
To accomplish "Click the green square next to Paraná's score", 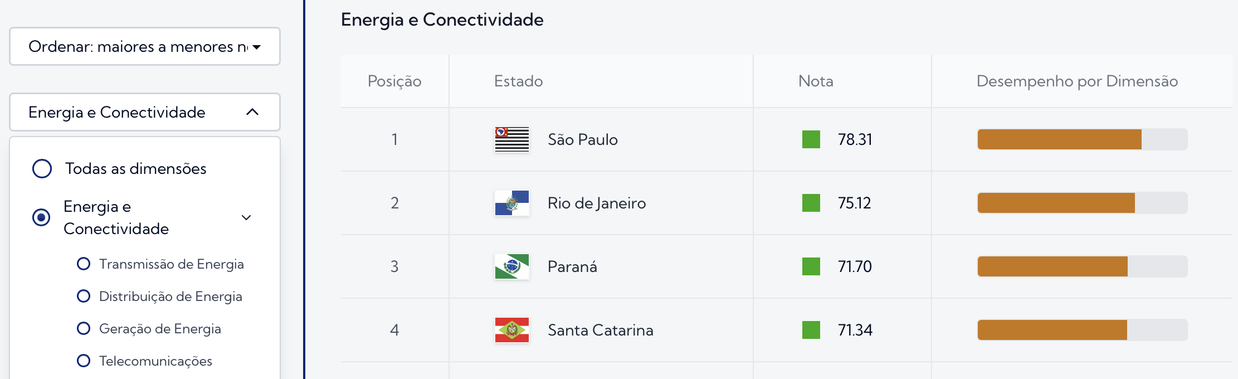I will 811,266.
